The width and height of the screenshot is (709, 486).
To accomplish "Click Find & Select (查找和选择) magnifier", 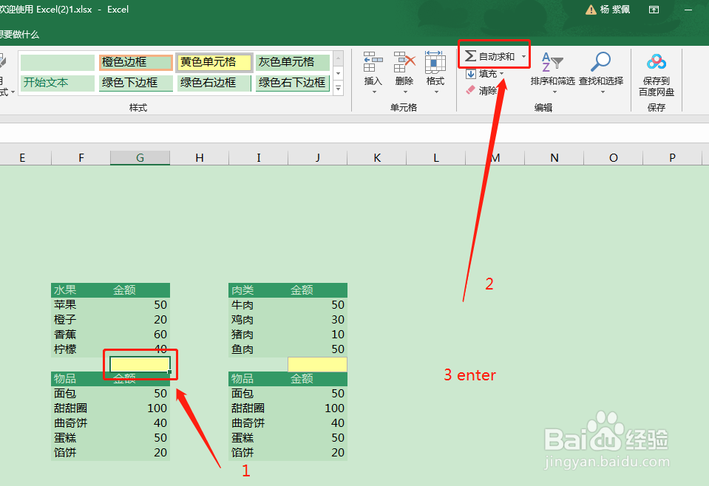I will click(x=600, y=63).
